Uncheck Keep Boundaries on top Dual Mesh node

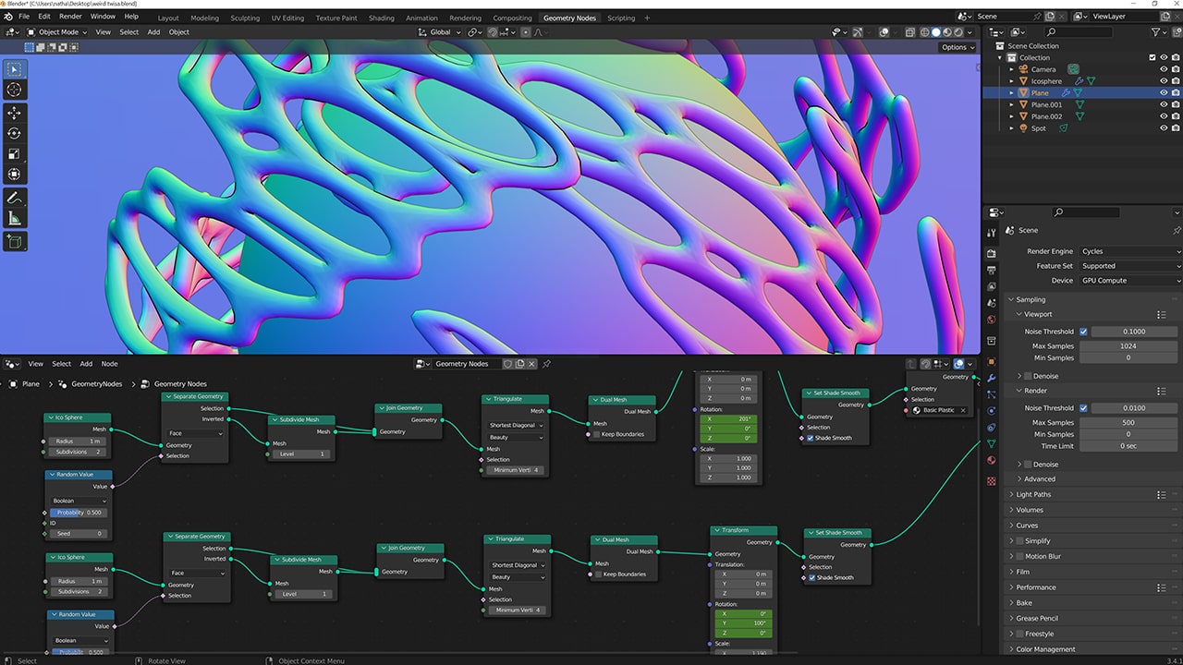tap(596, 435)
